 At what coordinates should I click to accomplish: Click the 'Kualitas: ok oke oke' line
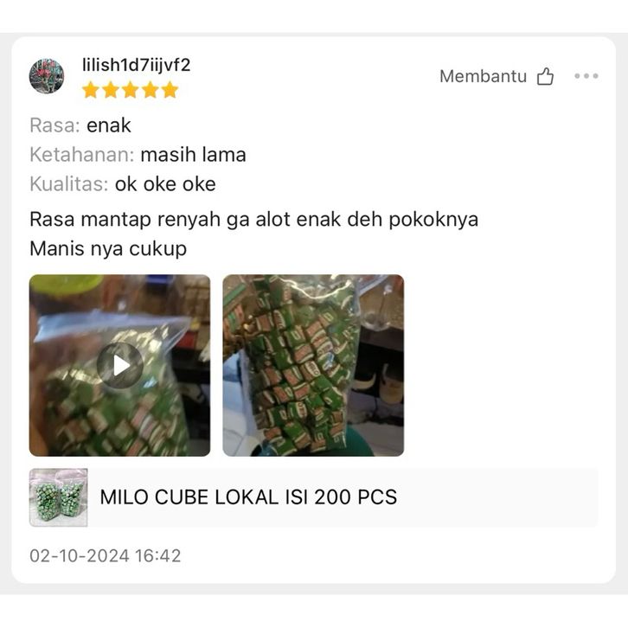[x=123, y=184]
